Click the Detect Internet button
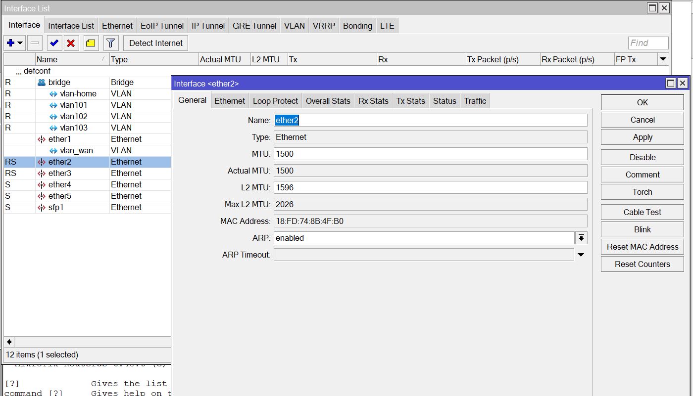This screenshot has width=693, height=396. point(156,43)
